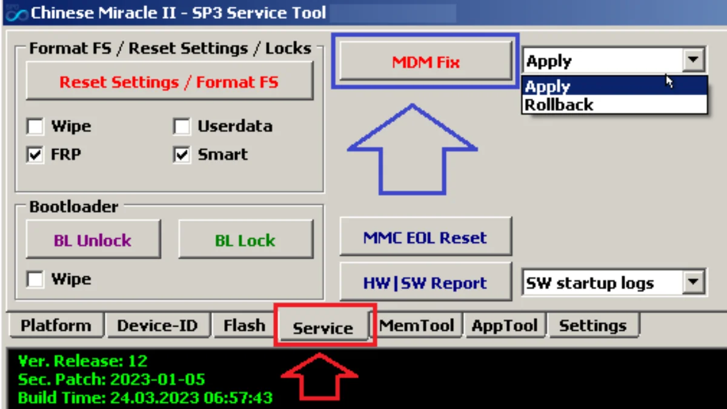Disable the Smart checkbox
The image size is (727, 409).
pos(182,155)
